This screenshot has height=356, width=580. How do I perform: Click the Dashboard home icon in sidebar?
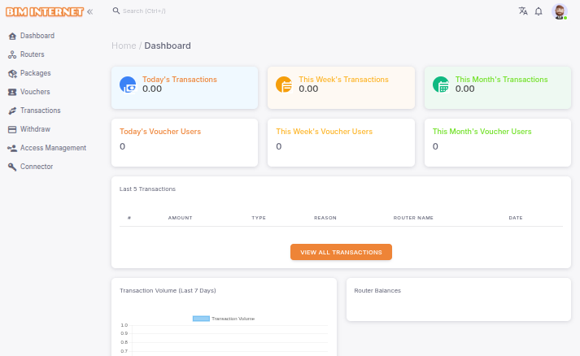12,36
